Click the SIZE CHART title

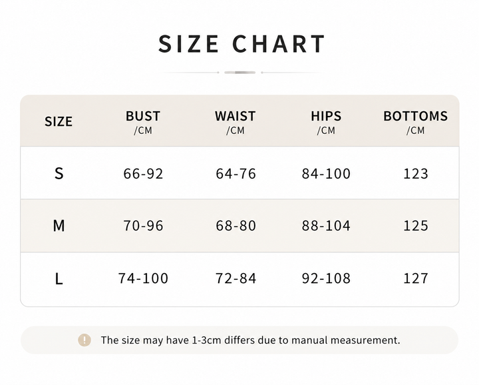[x=241, y=44]
